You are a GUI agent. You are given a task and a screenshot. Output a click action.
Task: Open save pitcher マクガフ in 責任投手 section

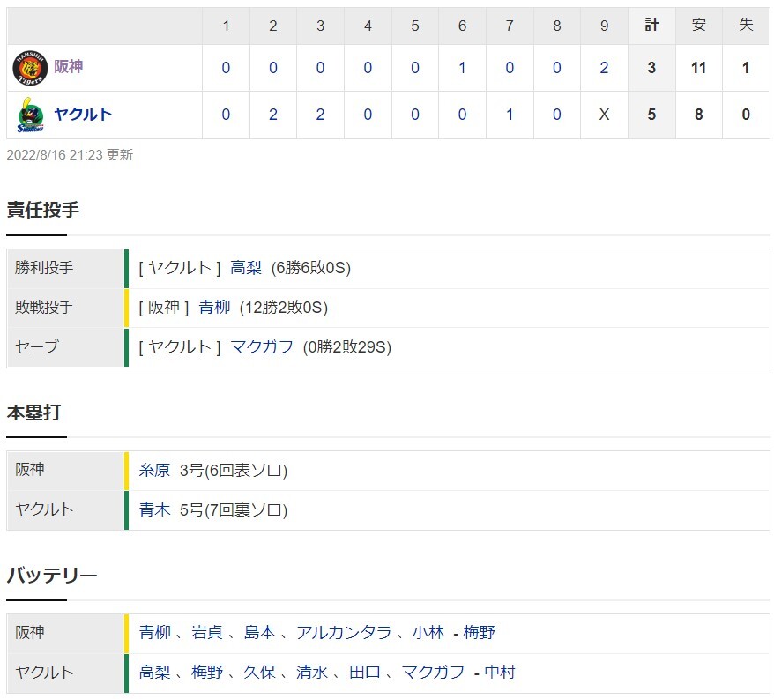pyautogui.click(x=262, y=347)
